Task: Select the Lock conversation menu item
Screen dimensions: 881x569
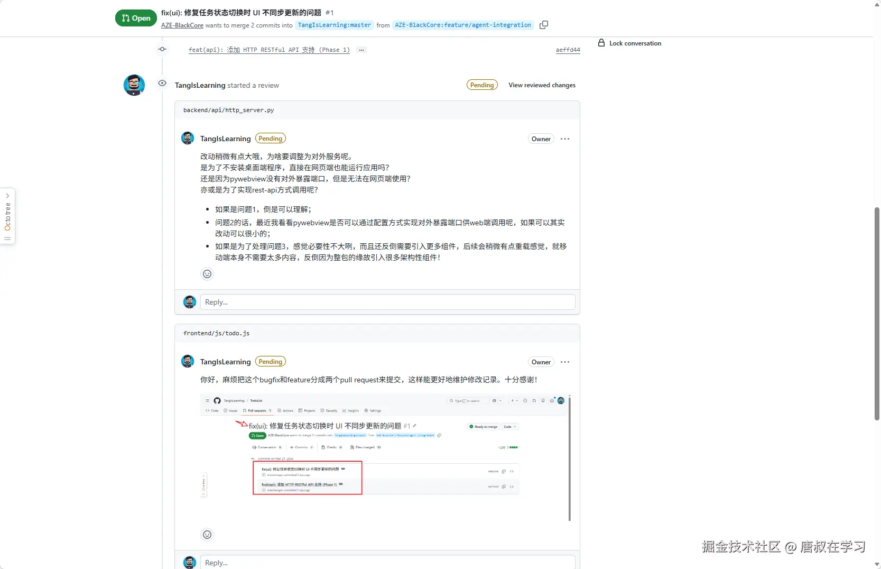Action: [635, 43]
